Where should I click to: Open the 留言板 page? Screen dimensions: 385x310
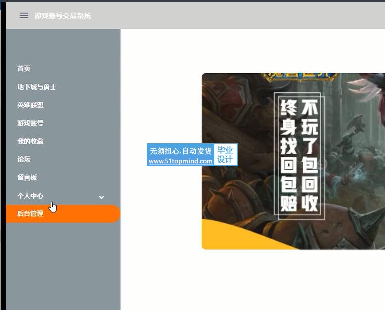(x=27, y=177)
